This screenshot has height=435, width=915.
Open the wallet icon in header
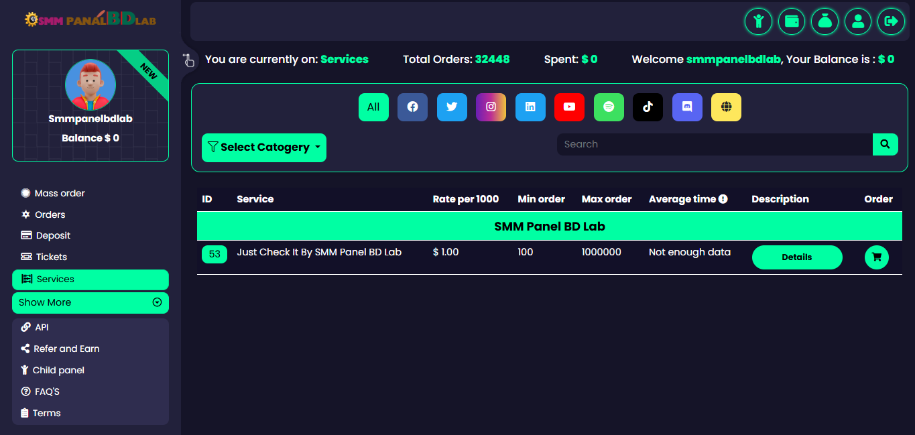point(792,21)
